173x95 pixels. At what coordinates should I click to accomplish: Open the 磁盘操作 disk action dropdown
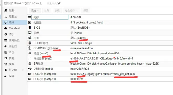(x=72, y=10)
